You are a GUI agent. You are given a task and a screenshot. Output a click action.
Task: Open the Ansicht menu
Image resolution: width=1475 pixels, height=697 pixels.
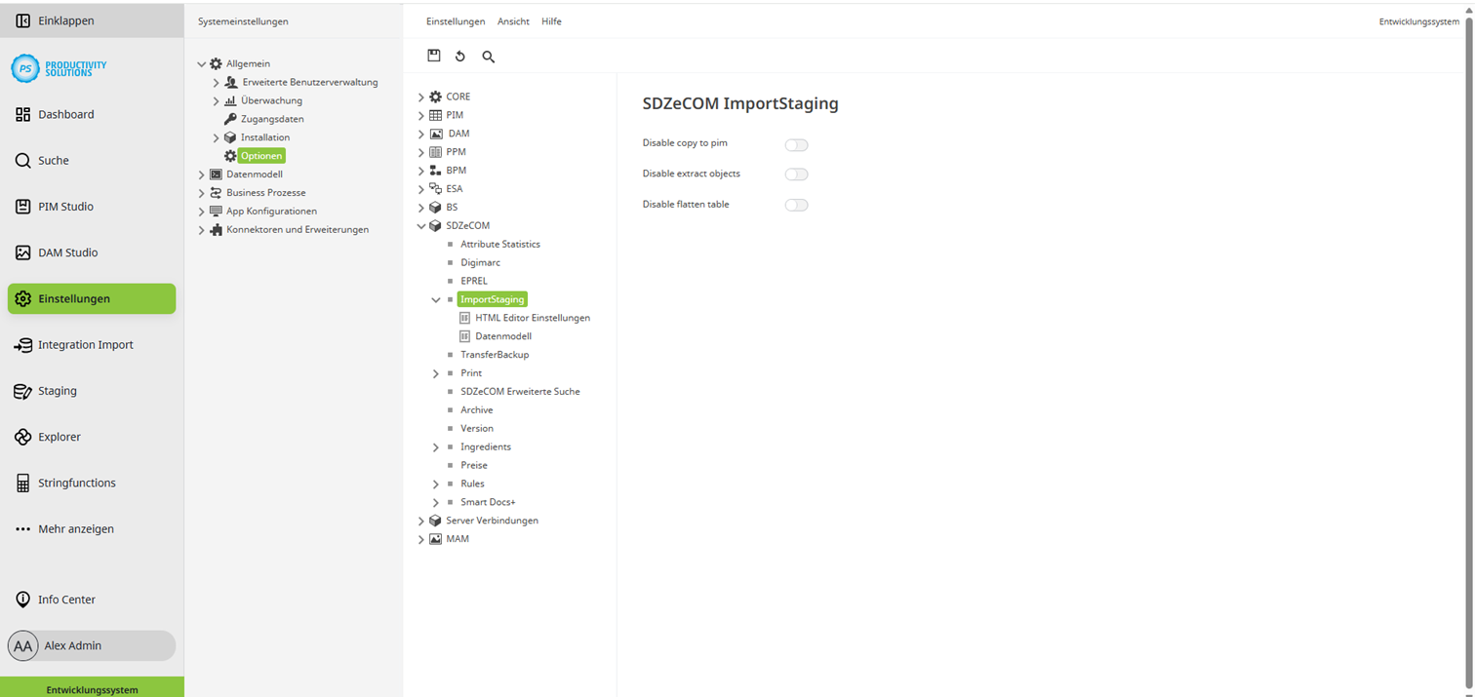[512, 20]
